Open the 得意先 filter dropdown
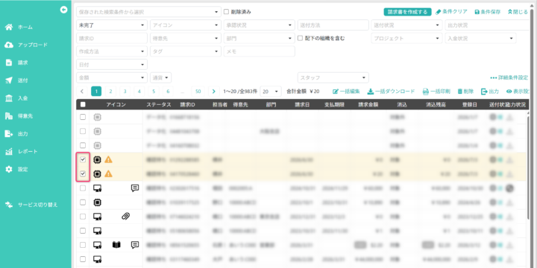This screenshot has width=537, height=268. click(186, 38)
